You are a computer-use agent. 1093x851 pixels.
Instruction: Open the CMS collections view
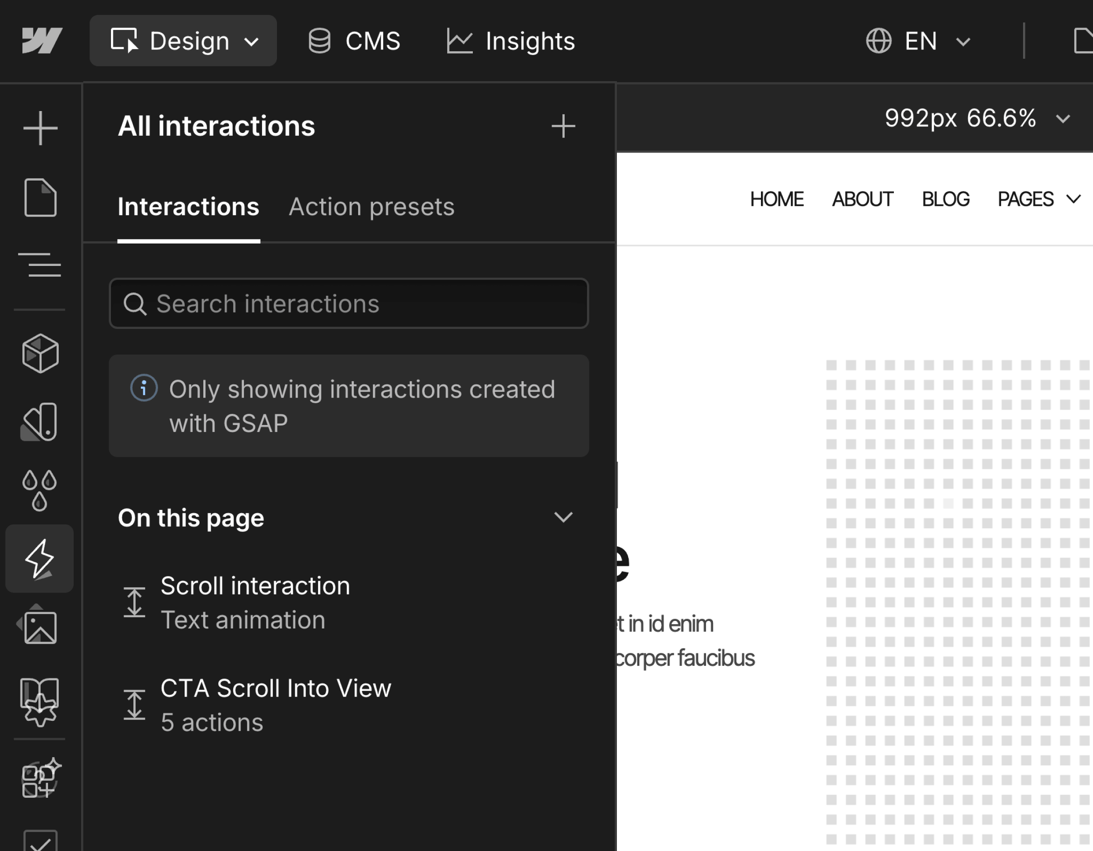(354, 41)
